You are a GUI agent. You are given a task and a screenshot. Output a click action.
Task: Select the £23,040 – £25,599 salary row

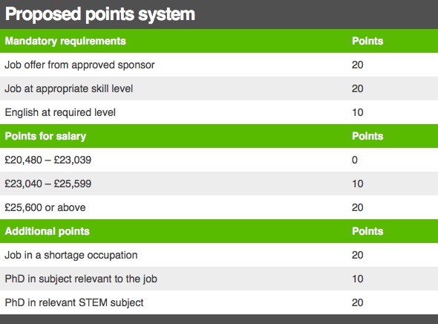pos(219,184)
